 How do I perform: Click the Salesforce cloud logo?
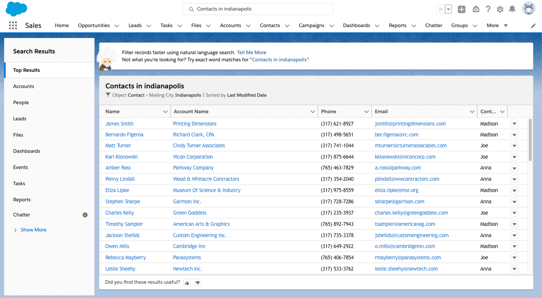click(17, 9)
